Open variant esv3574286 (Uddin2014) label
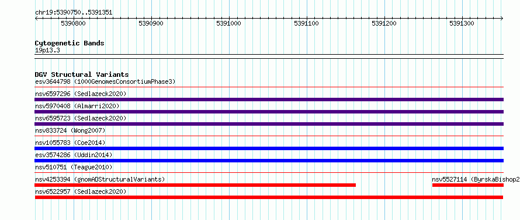 [74, 155]
